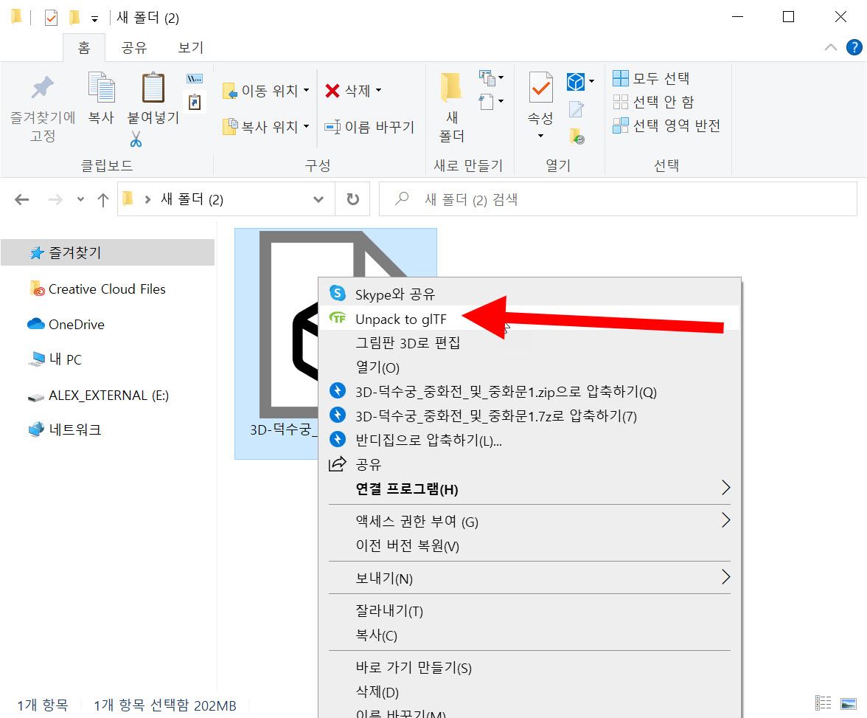Switch to Large icons view in status bar
The height and width of the screenshot is (718, 867).
[x=848, y=703]
